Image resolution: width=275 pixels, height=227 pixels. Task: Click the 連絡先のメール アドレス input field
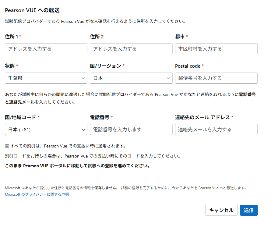[216, 129]
